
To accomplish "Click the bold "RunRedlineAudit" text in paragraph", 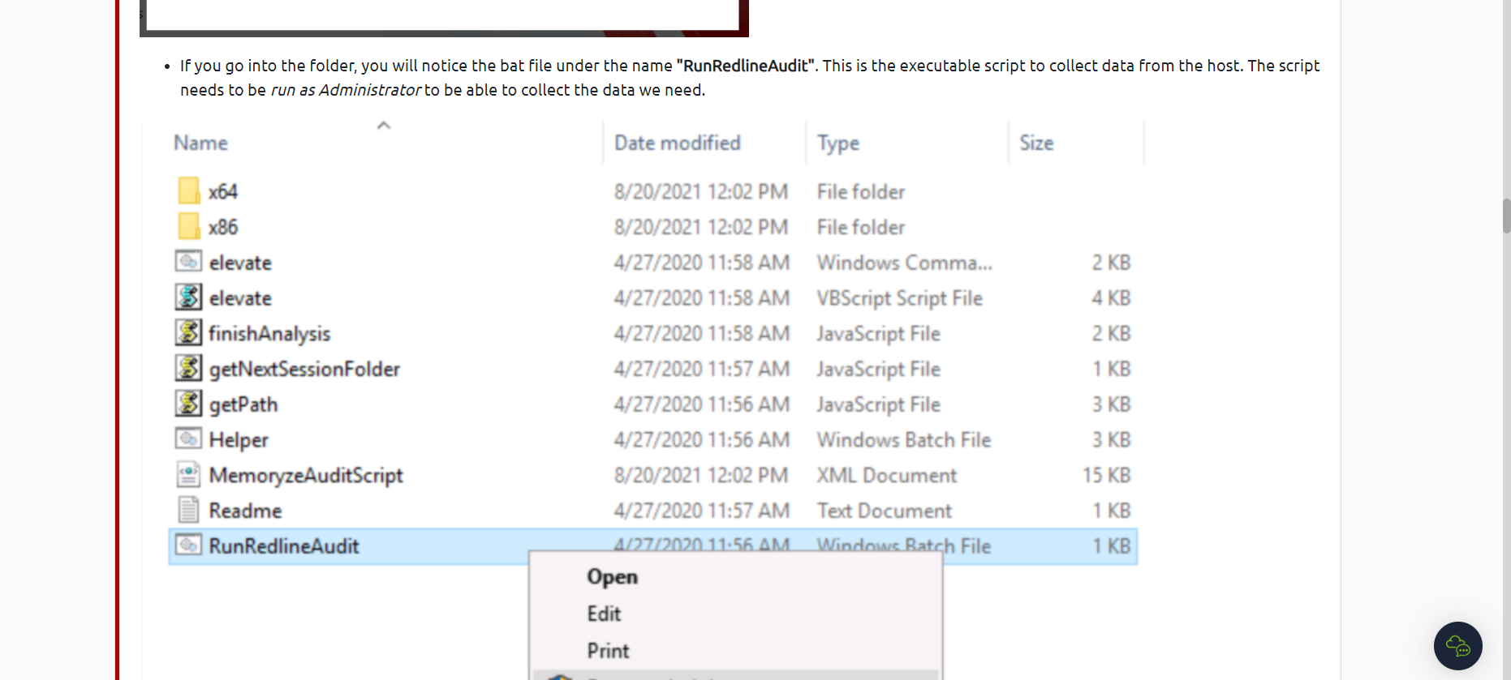I will pos(745,66).
